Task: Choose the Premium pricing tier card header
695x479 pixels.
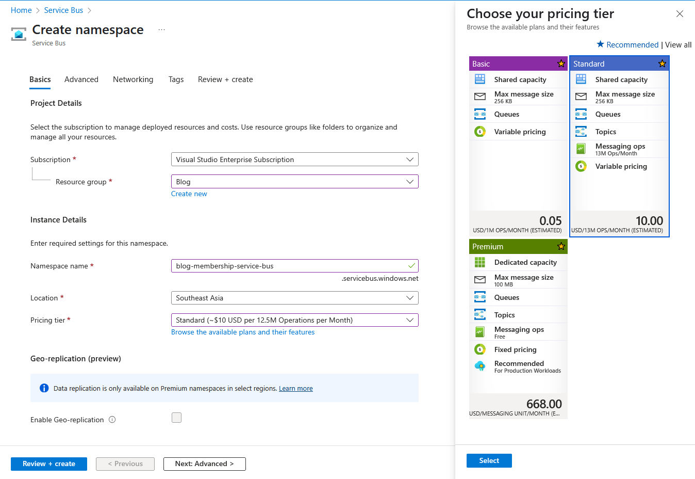Action: point(518,246)
